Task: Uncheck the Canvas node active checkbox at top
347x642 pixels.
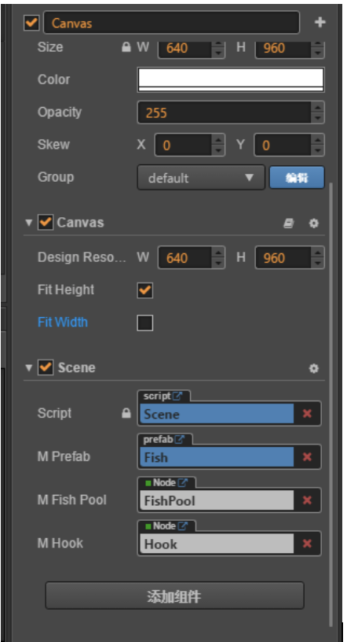Action: tap(31, 23)
